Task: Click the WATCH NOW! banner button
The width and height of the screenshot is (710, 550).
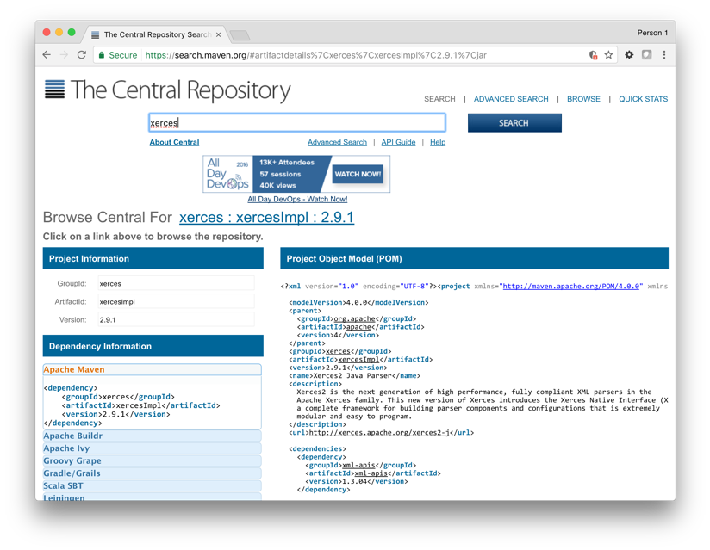Action: click(x=358, y=174)
